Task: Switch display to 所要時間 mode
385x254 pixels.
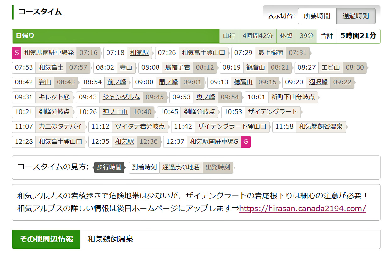Action: pyautogui.click(x=316, y=16)
